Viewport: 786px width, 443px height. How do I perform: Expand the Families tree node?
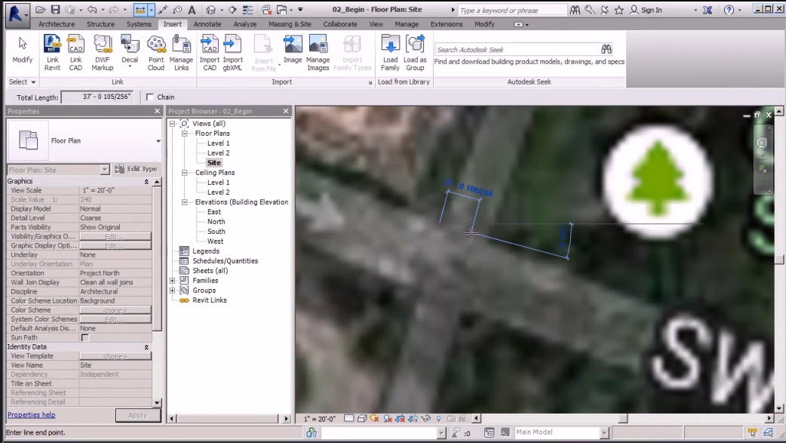pyautogui.click(x=172, y=281)
